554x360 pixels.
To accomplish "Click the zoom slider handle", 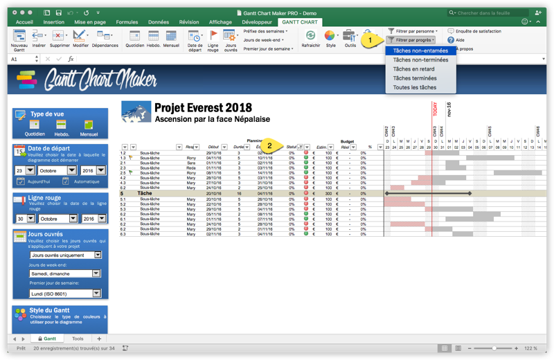I will [x=494, y=348].
